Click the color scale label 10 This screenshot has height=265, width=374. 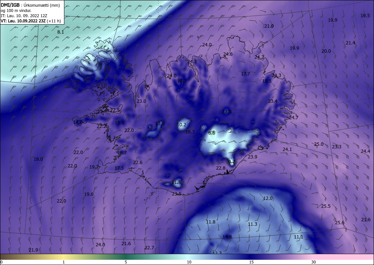pyautogui.click(x=189, y=262)
